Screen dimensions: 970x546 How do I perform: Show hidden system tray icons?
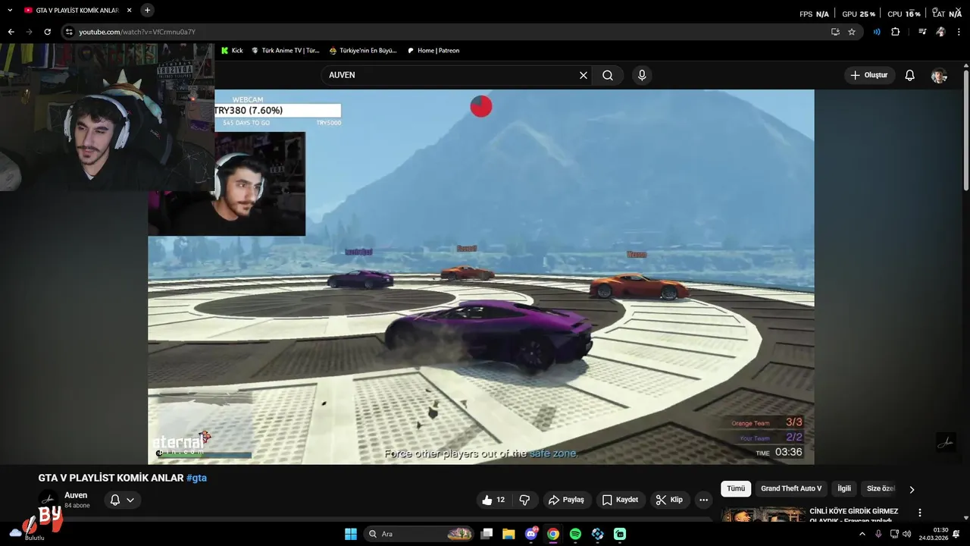(862, 534)
